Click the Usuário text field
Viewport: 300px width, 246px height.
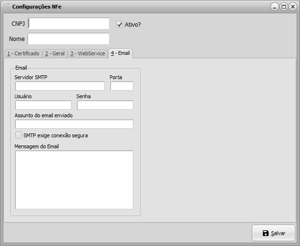43,105
